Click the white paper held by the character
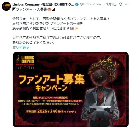 coord(100,108)
